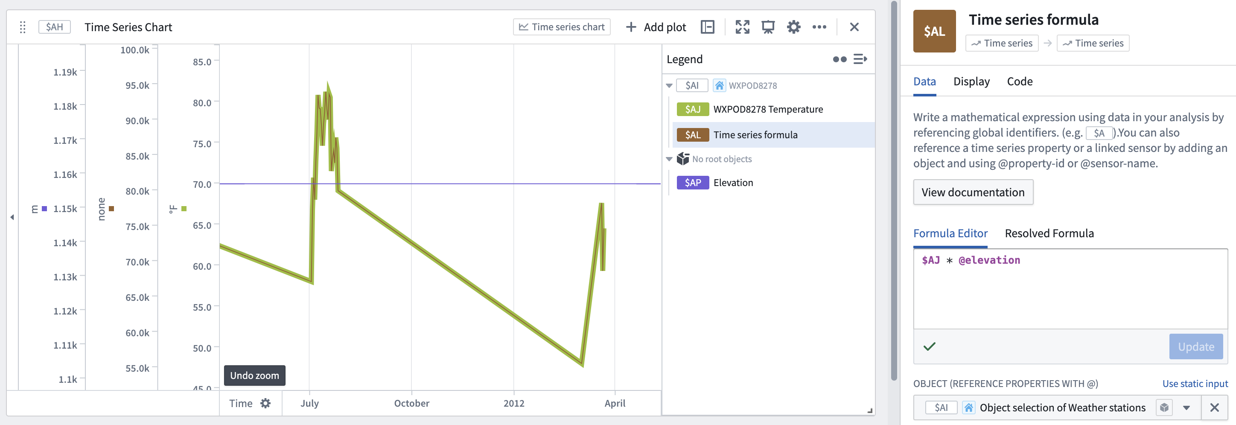Click the input Time series type chip
This screenshot has width=1236, height=425.
[x=1001, y=43]
